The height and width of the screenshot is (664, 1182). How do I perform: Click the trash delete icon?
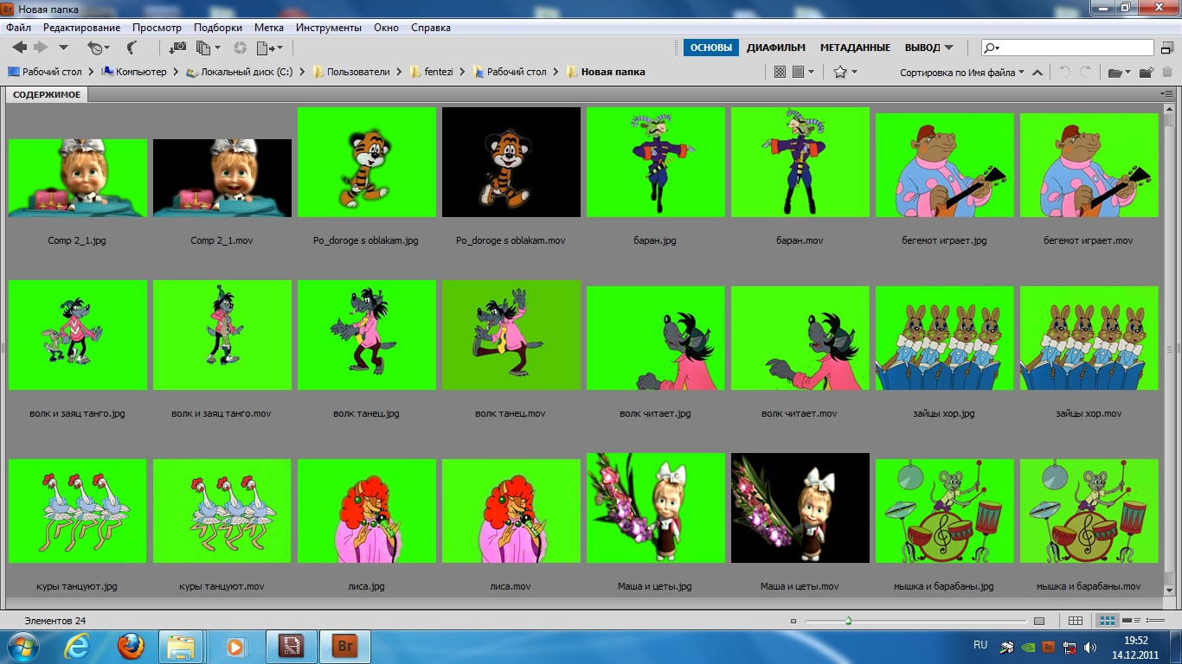click(x=1166, y=73)
